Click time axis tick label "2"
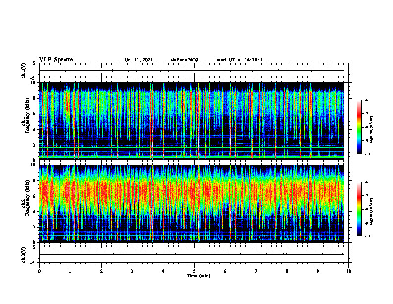393x304 pixels. [101, 271]
